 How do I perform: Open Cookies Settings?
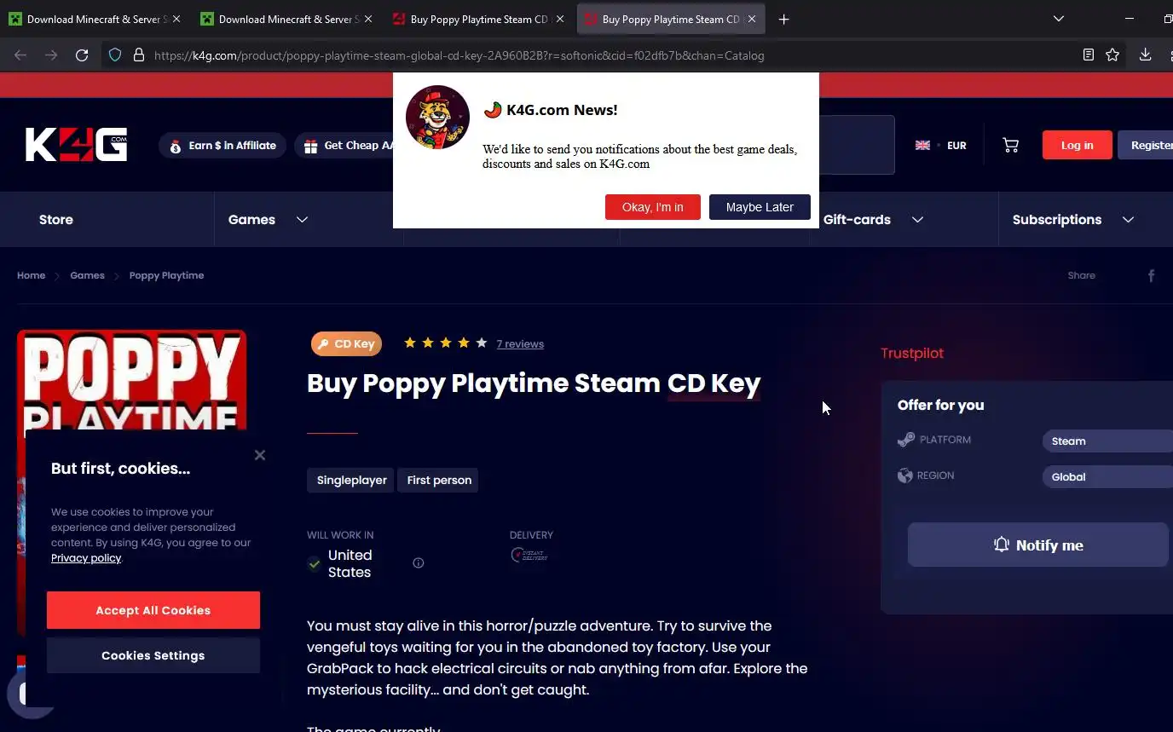pyautogui.click(x=153, y=655)
